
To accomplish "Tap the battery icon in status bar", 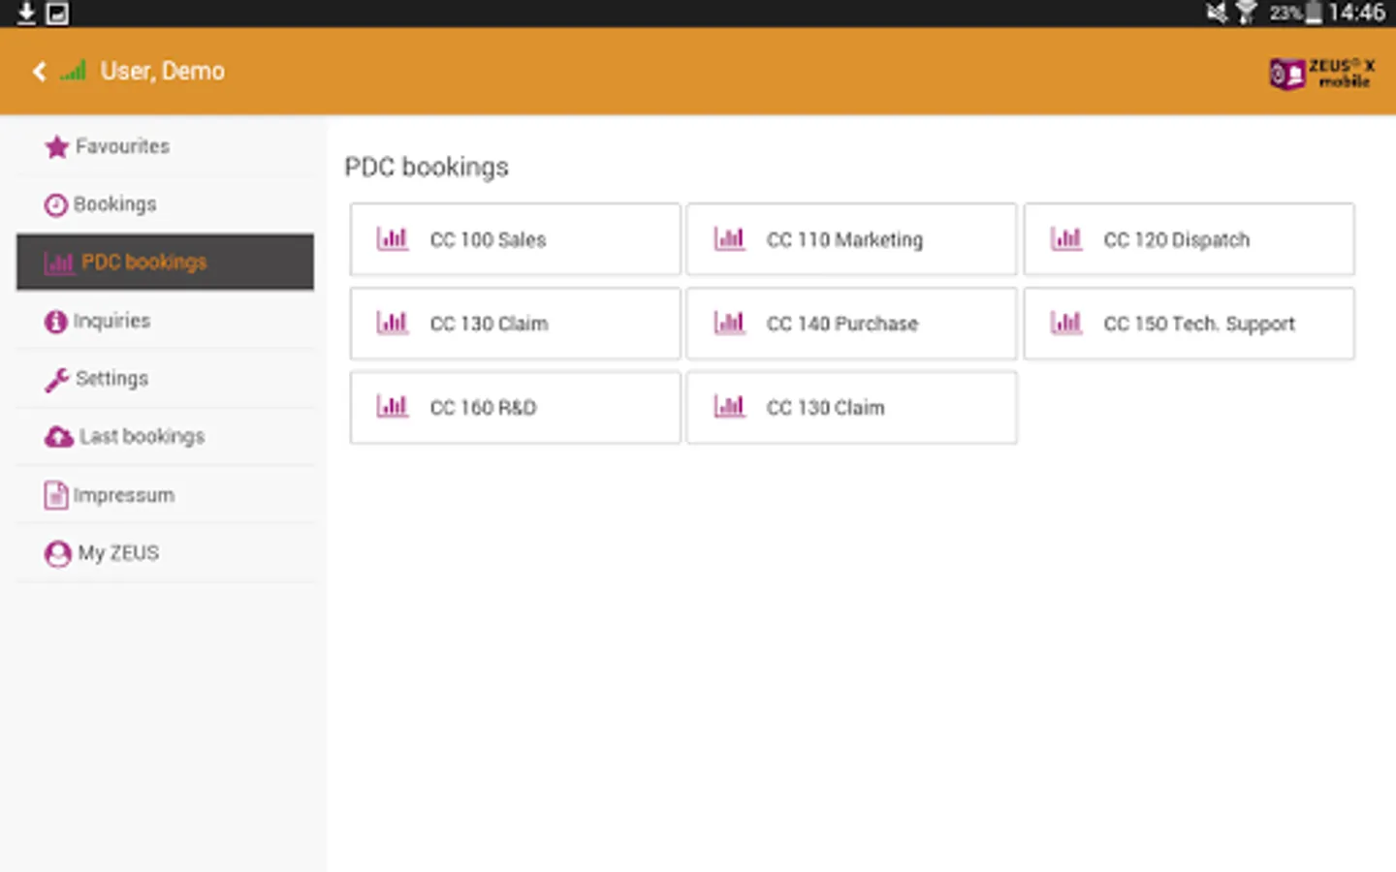I will 1314,13.
